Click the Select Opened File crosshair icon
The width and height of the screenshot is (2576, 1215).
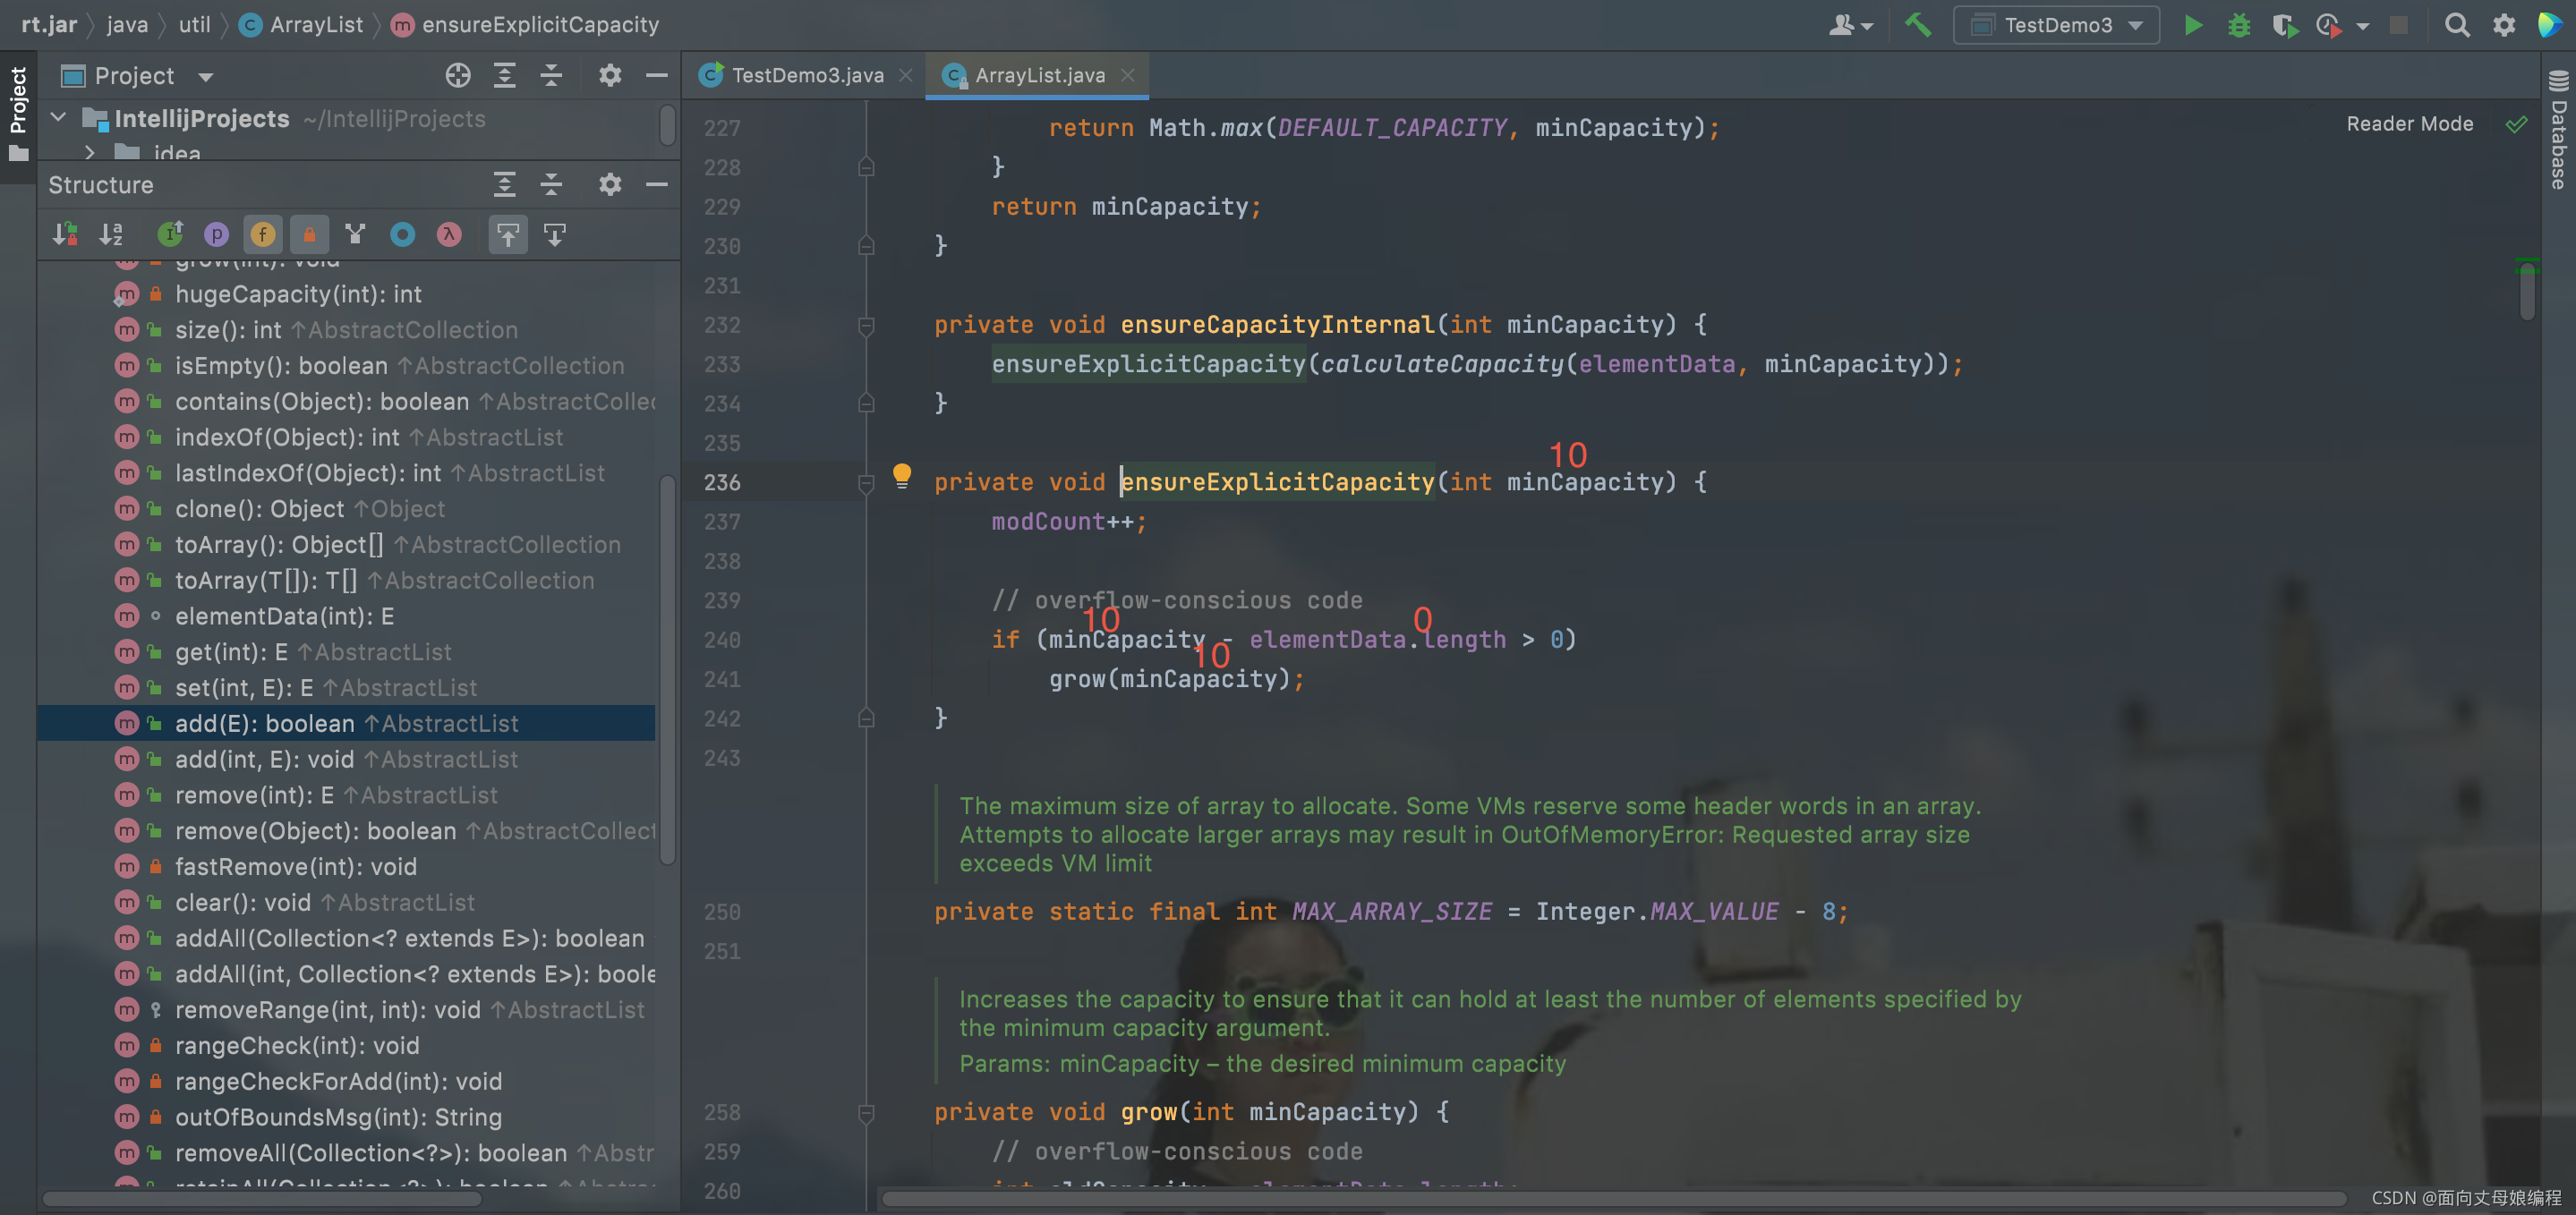point(458,75)
